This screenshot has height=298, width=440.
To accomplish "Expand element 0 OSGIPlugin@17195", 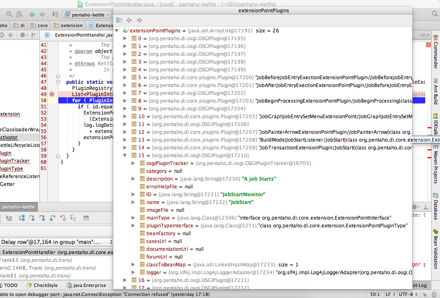I will coord(125,38).
